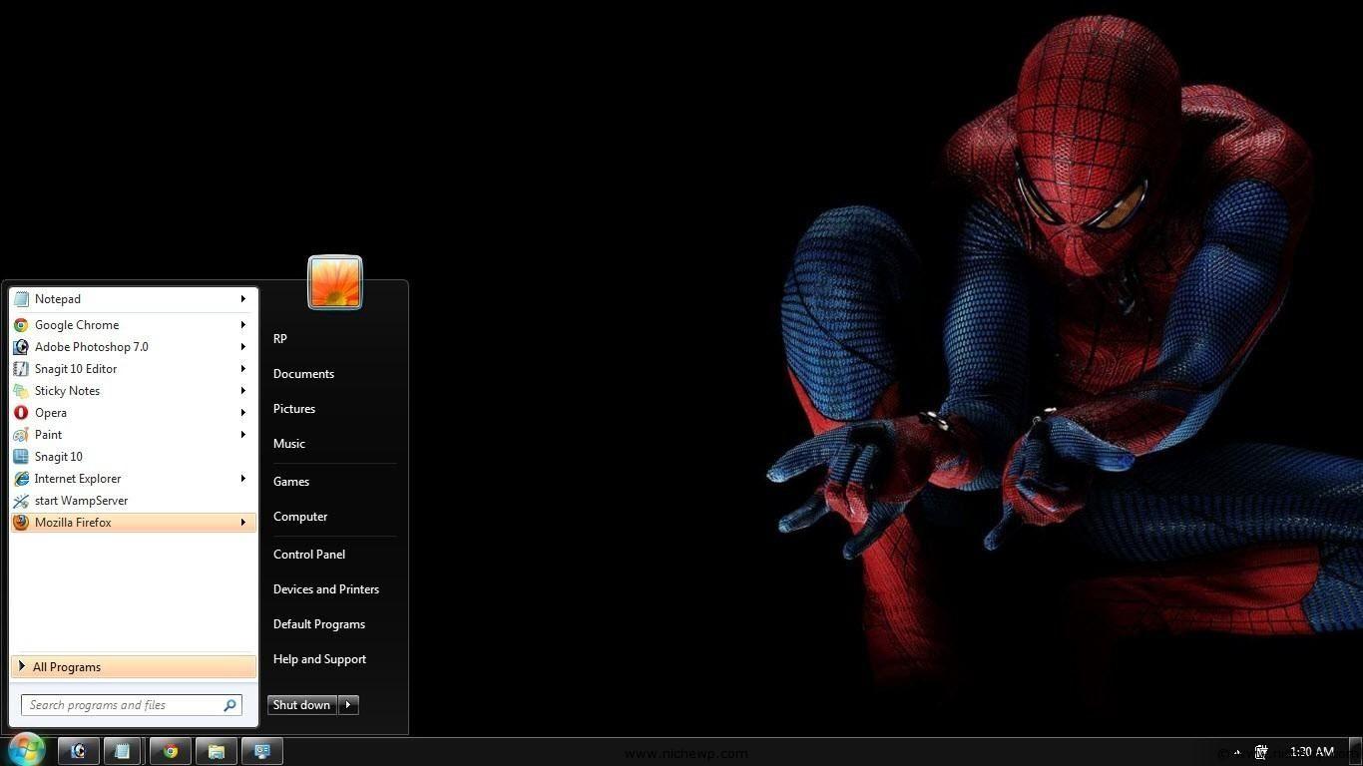The image size is (1363, 766).
Task: Click the Snagit 10 Editor icon
Action: 21,369
